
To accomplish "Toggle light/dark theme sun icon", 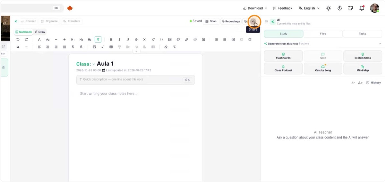I will tap(329, 8).
